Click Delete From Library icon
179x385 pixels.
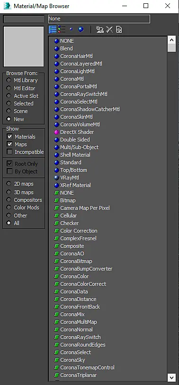coord(109,30)
